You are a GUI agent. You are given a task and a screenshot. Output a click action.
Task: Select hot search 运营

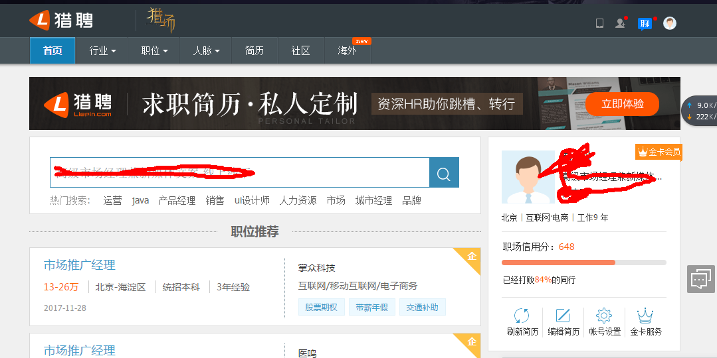[112, 201]
